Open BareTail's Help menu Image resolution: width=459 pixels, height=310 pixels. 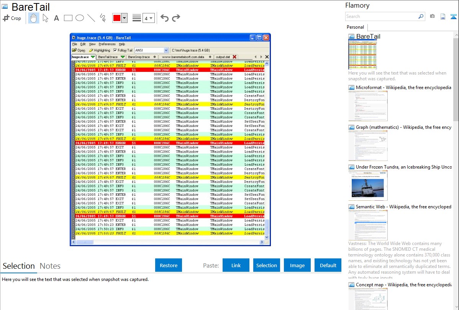pyautogui.click(x=122, y=44)
